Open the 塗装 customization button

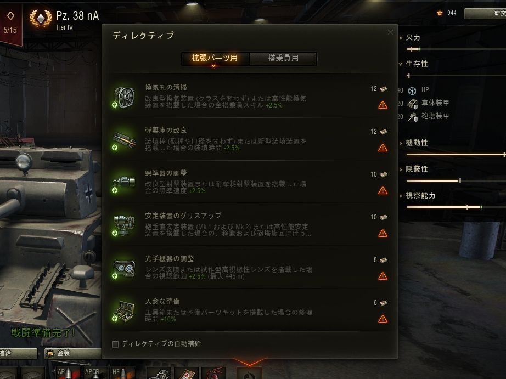tap(73, 354)
